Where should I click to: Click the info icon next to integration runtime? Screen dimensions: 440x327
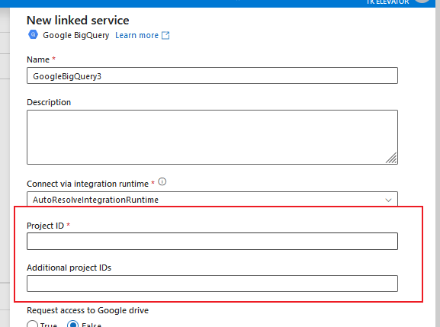click(x=162, y=182)
